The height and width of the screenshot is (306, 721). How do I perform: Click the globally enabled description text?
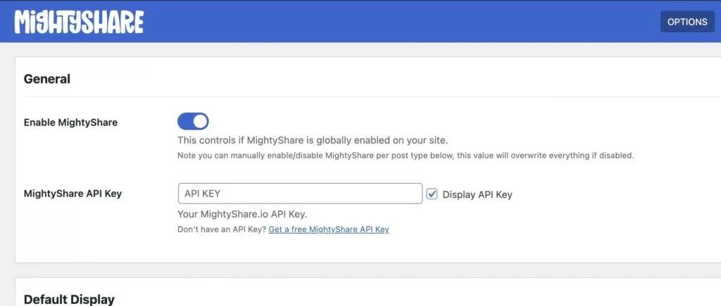pos(313,140)
